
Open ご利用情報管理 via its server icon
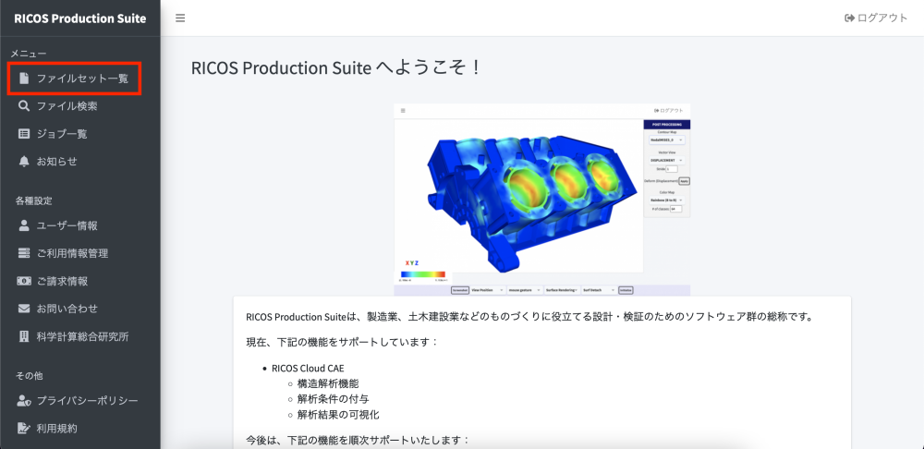point(24,253)
